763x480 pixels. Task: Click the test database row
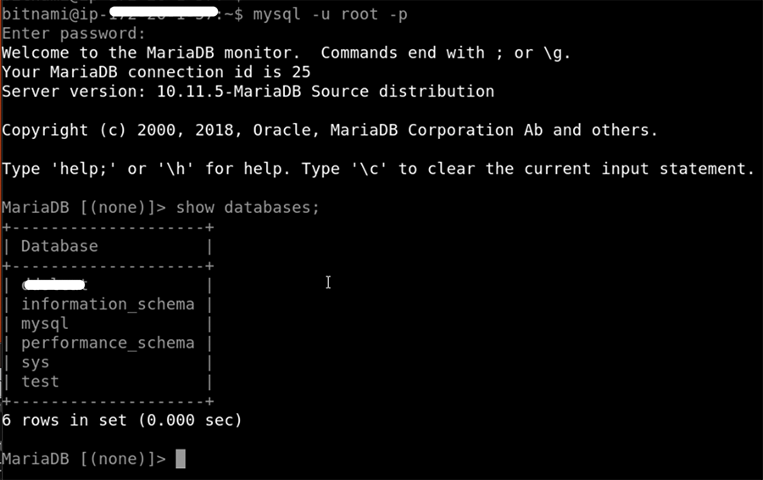pos(40,382)
